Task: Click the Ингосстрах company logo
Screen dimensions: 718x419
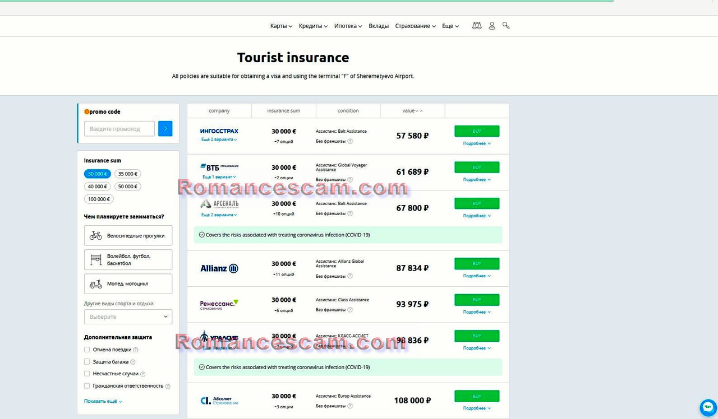Action: 219,131
